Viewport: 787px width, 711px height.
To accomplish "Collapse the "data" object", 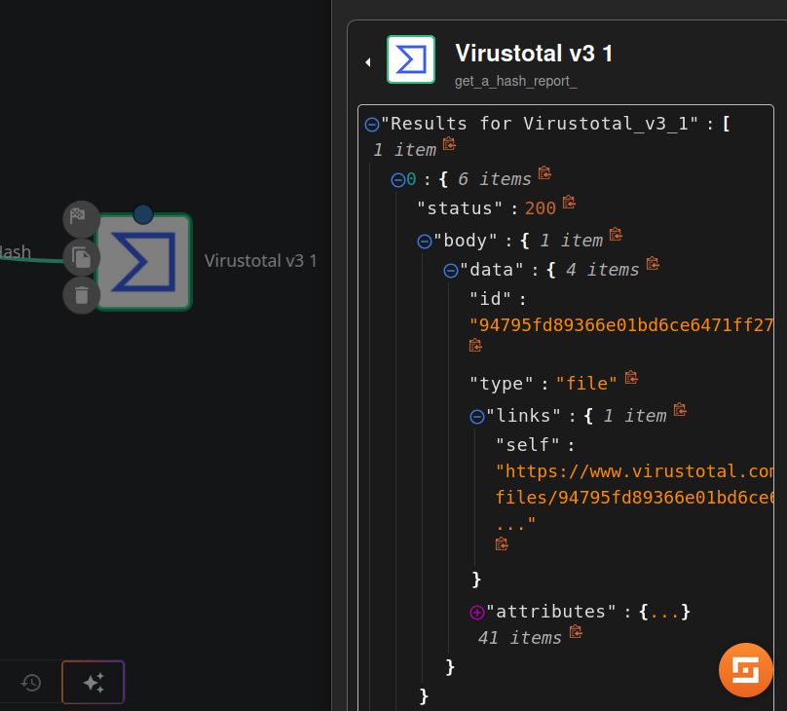I will (x=450, y=270).
